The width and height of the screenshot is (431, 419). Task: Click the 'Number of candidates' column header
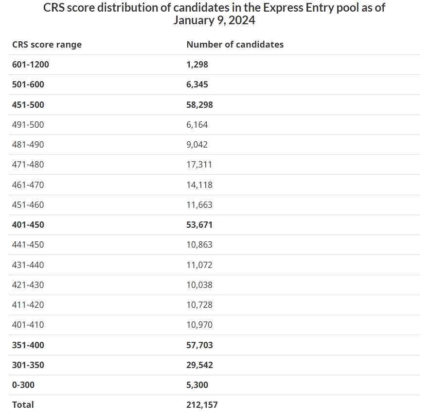[235, 44]
